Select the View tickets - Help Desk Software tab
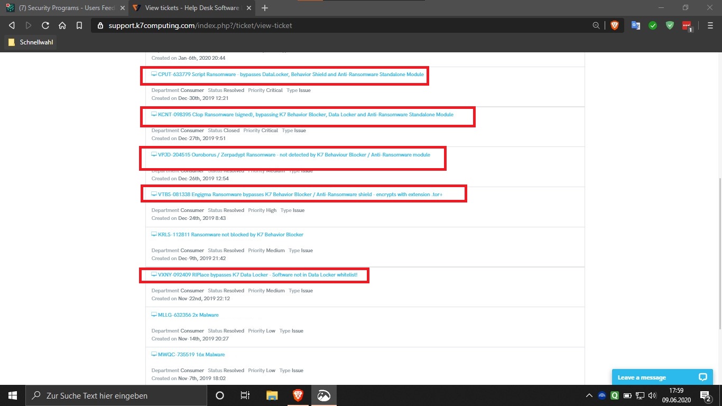The height and width of the screenshot is (406, 722). coord(192,8)
